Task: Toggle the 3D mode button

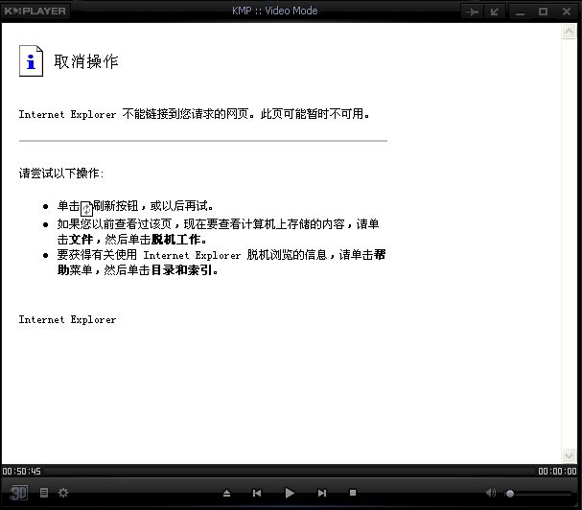Action: click(18, 493)
